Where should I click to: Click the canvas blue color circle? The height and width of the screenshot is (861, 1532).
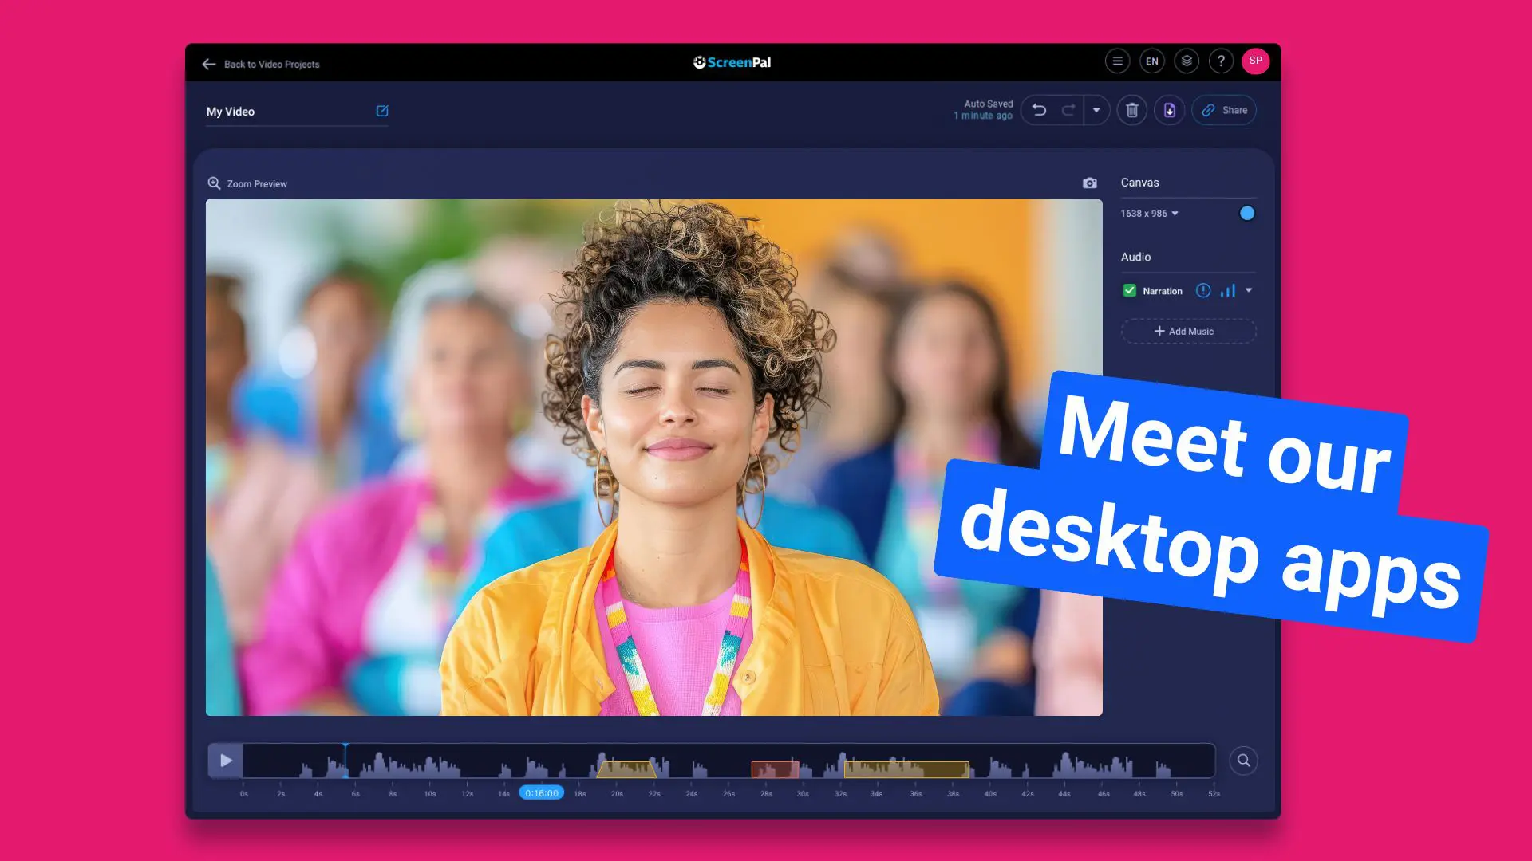1246,214
